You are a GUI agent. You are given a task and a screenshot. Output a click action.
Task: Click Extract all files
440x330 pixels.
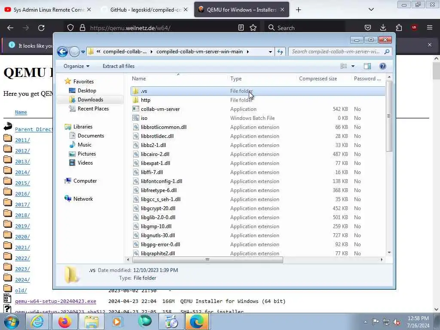coord(119,66)
